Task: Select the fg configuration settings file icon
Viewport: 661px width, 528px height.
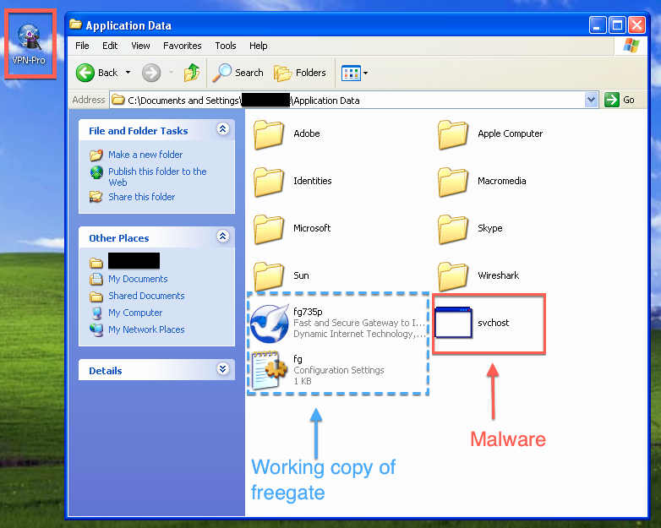Action: click(270, 370)
